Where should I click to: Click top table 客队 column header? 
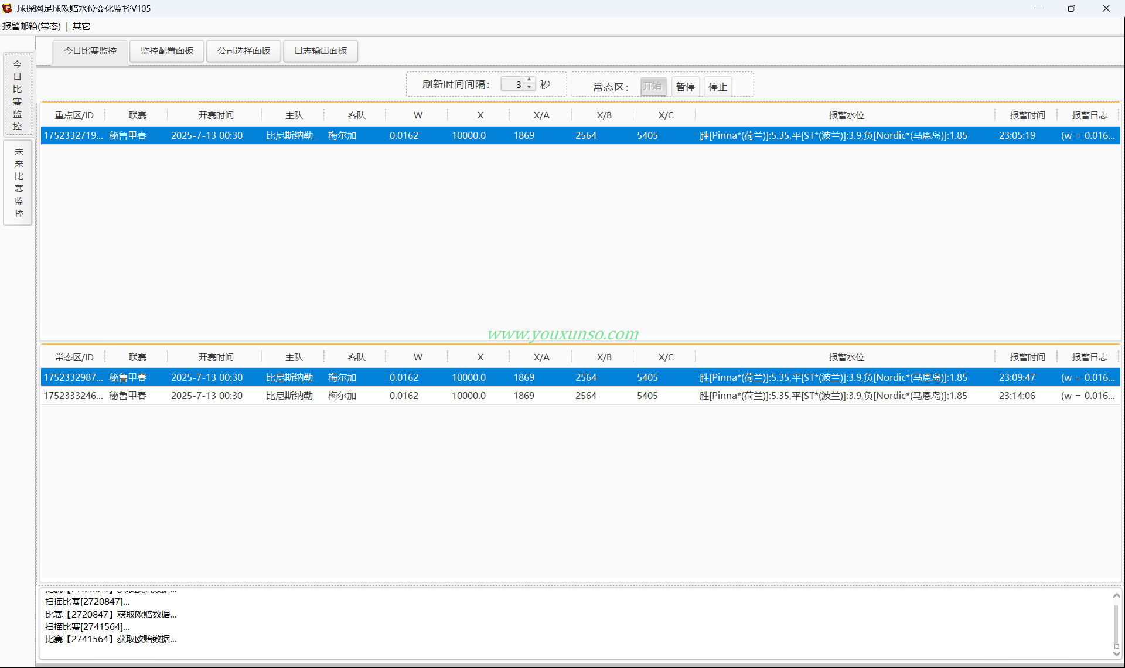pyautogui.click(x=356, y=115)
